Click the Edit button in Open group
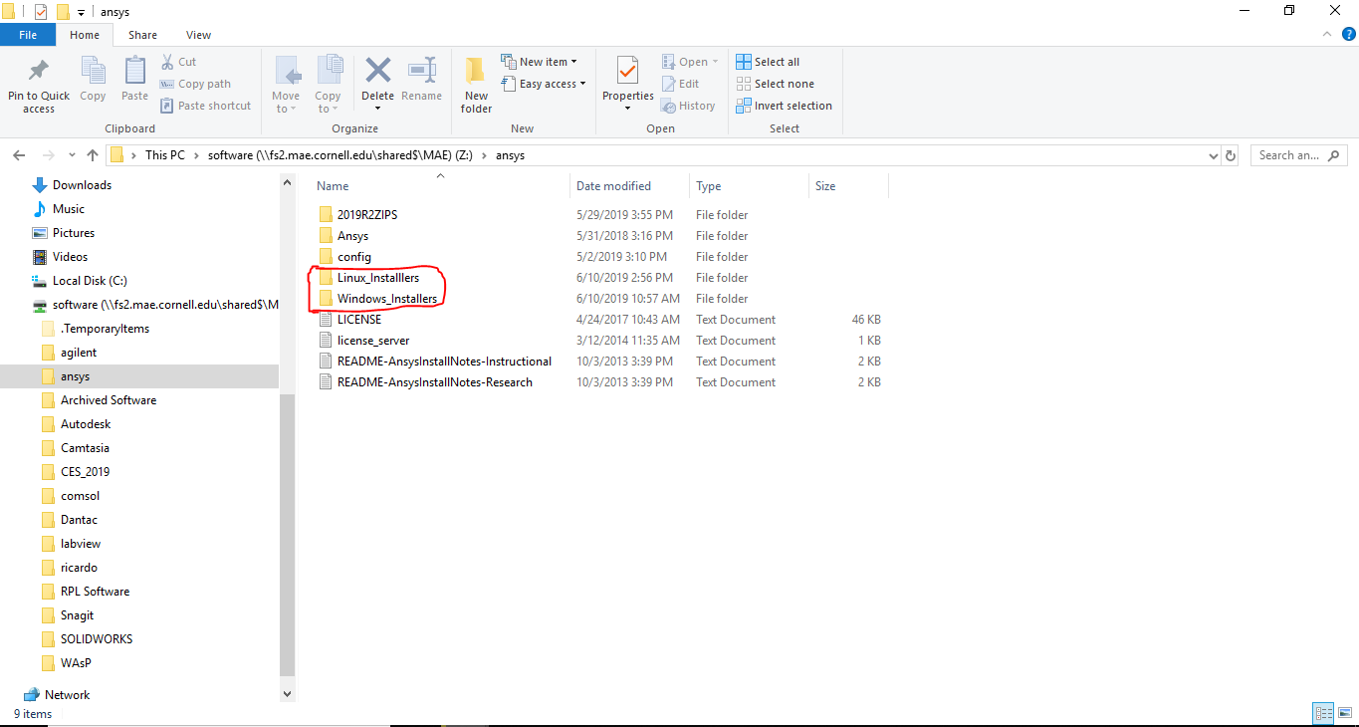The width and height of the screenshot is (1359, 727). tap(681, 84)
